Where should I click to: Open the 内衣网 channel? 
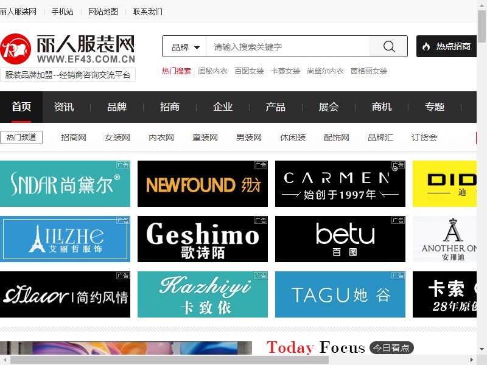point(161,137)
